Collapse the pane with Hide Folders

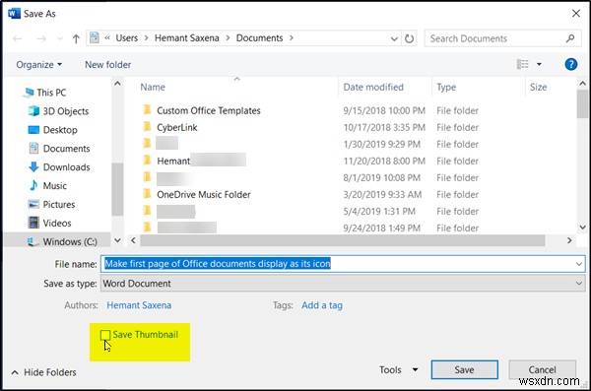(43, 372)
